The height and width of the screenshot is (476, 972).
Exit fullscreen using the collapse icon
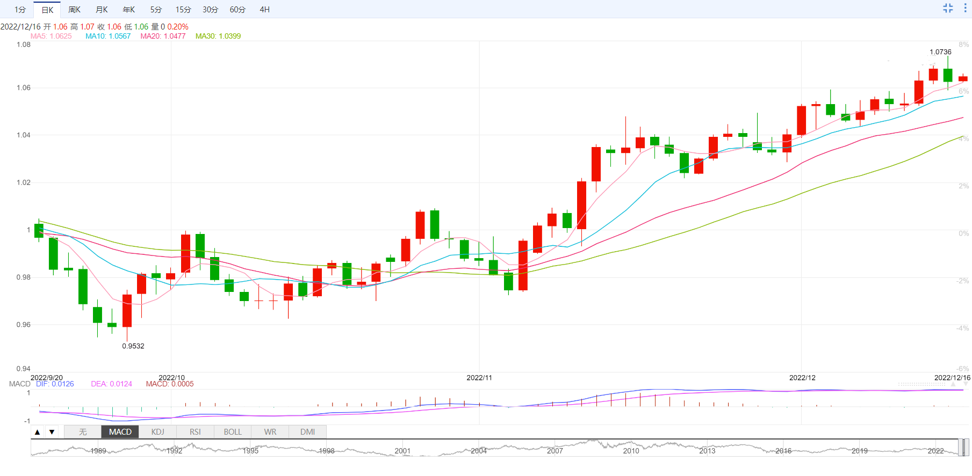948,8
